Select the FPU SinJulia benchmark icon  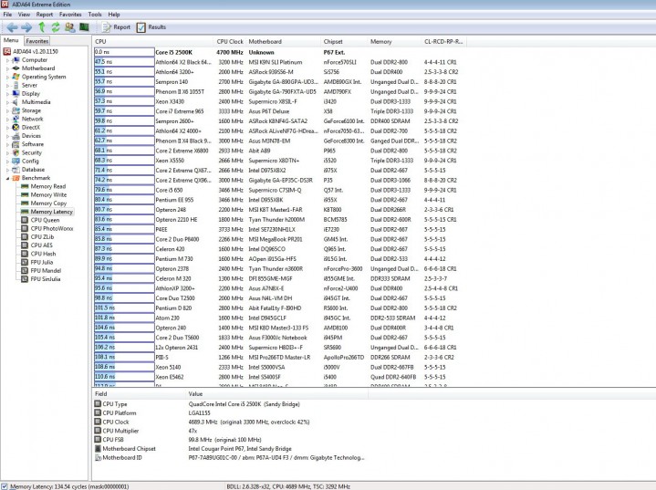point(25,278)
